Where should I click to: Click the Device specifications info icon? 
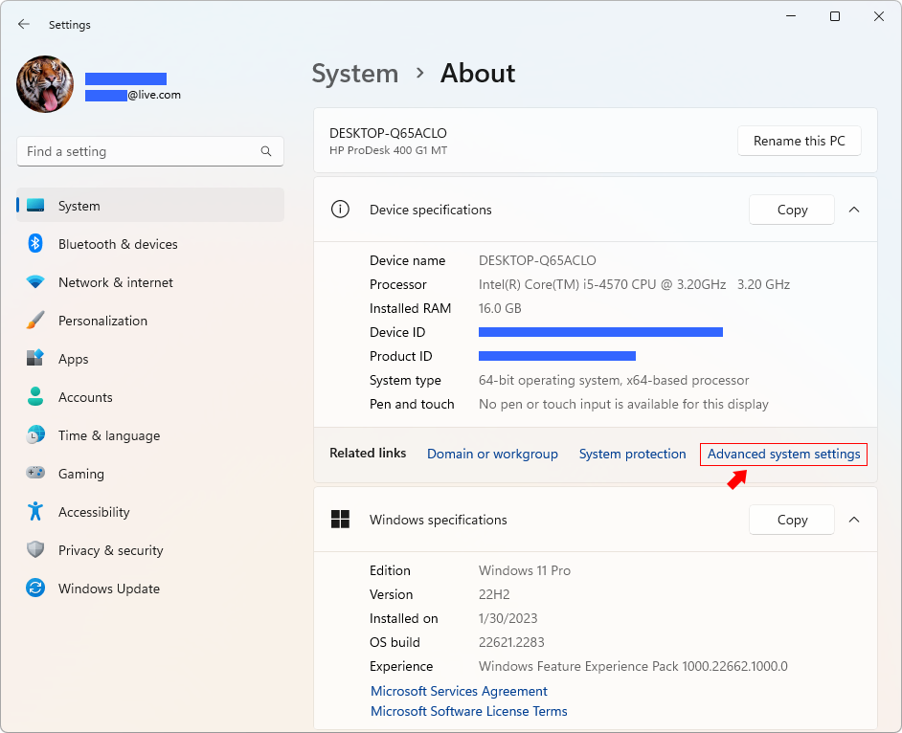click(x=340, y=210)
